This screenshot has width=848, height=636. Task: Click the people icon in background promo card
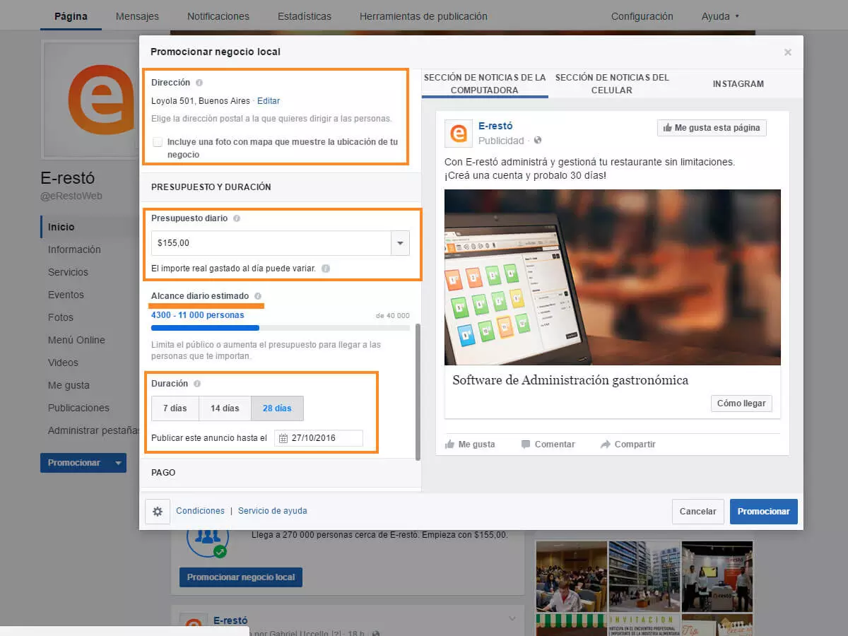pyautogui.click(x=208, y=537)
